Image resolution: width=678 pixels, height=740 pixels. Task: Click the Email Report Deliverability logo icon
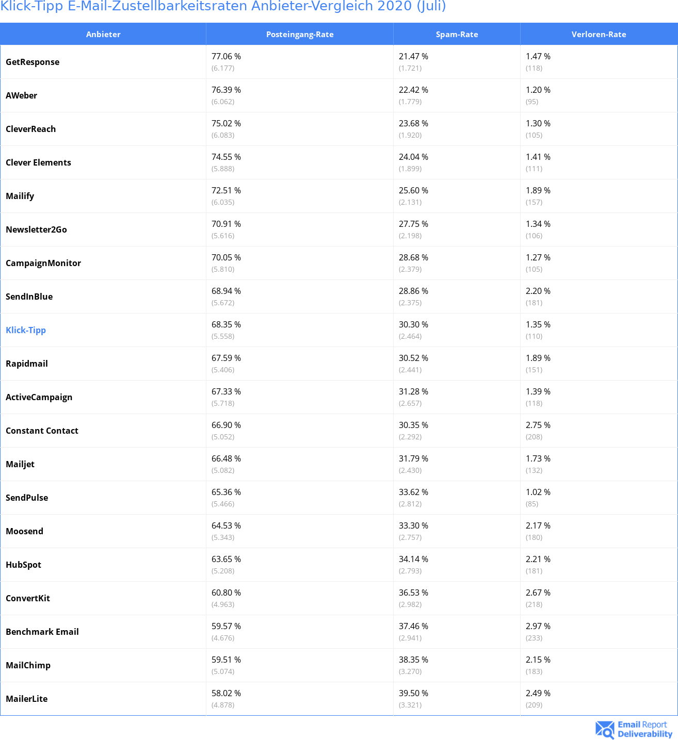(x=605, y=729)
